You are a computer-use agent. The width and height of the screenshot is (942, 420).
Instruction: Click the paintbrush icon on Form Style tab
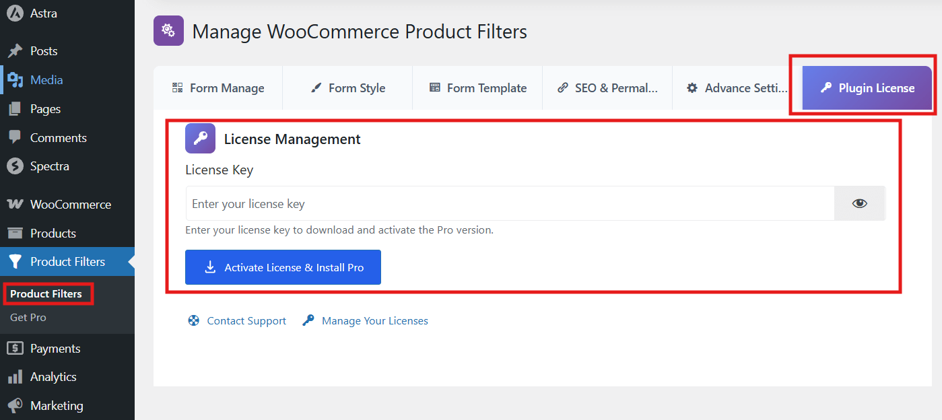316,87
